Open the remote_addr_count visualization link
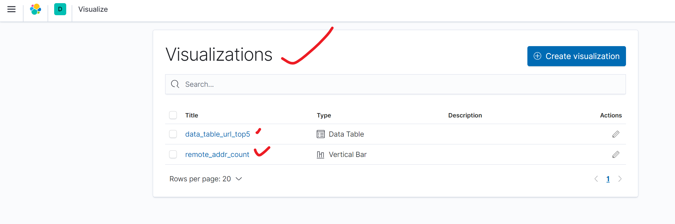 click(217, 155)
